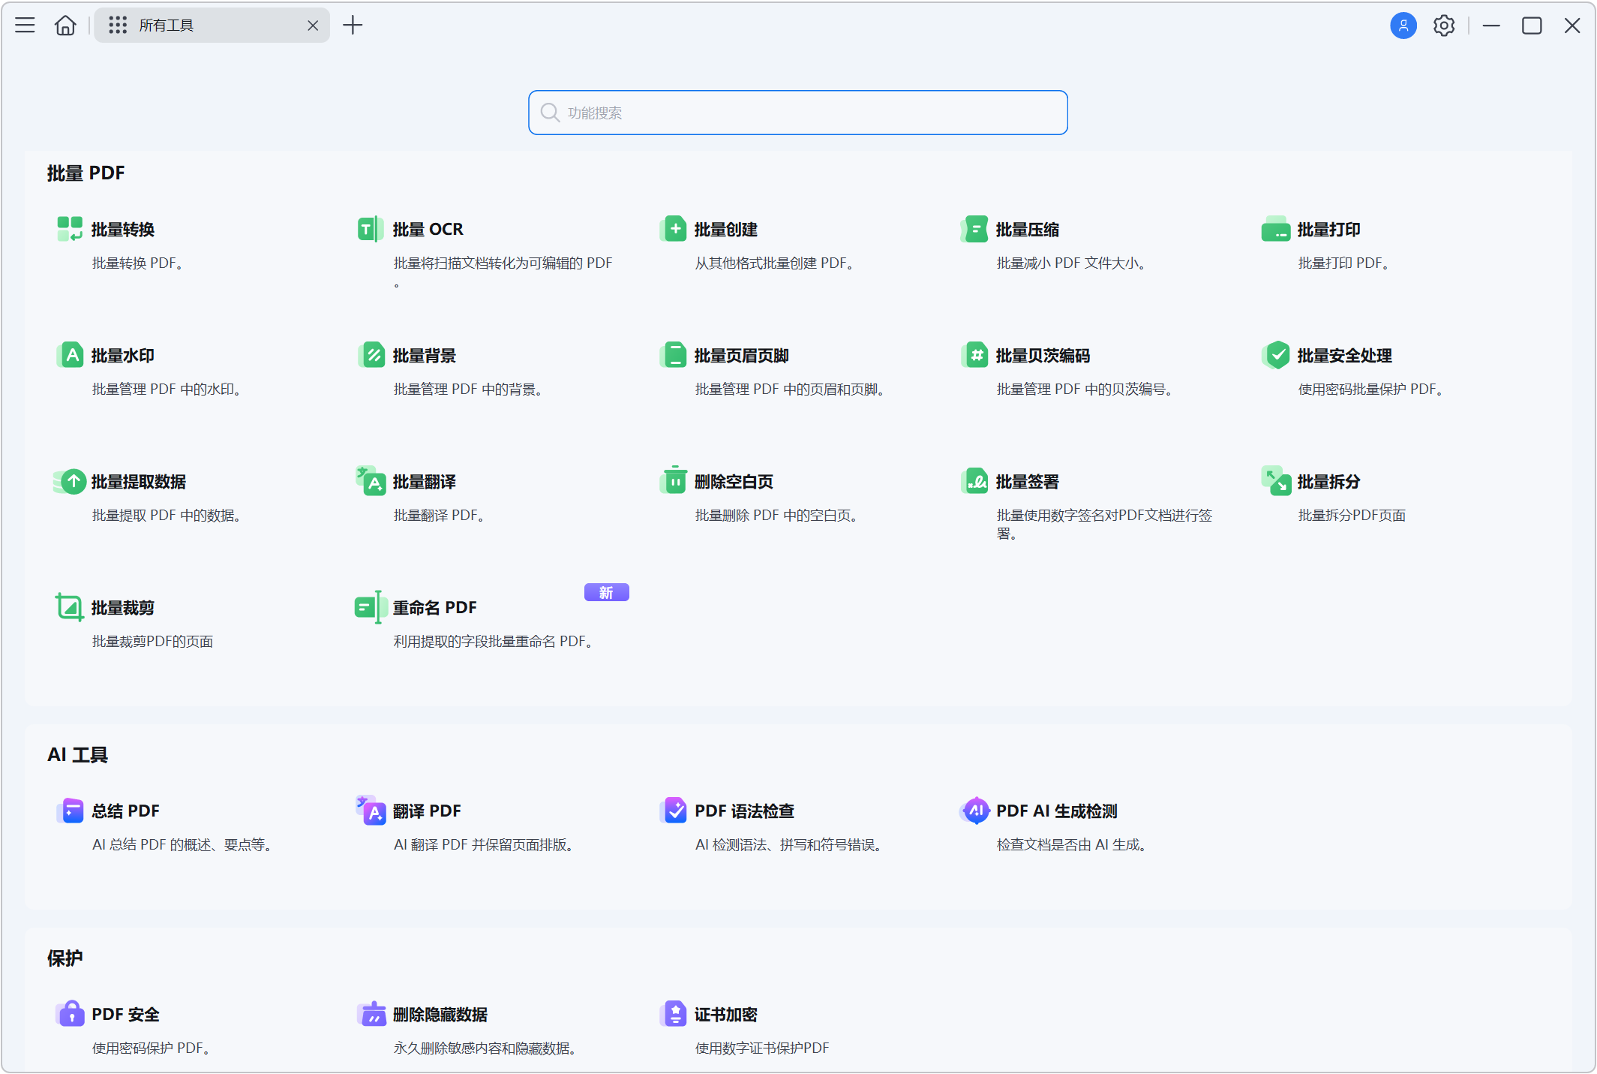This screenshot has width=1597, height=1074.
Task: Open the user account avatar
Action: pos(1403,26)
